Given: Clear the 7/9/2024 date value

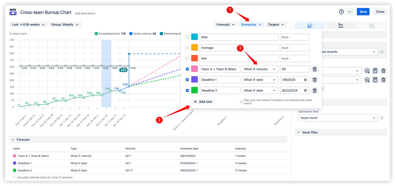Looking at the screenshot, I should pyautogui.click(x=305, y=80).
